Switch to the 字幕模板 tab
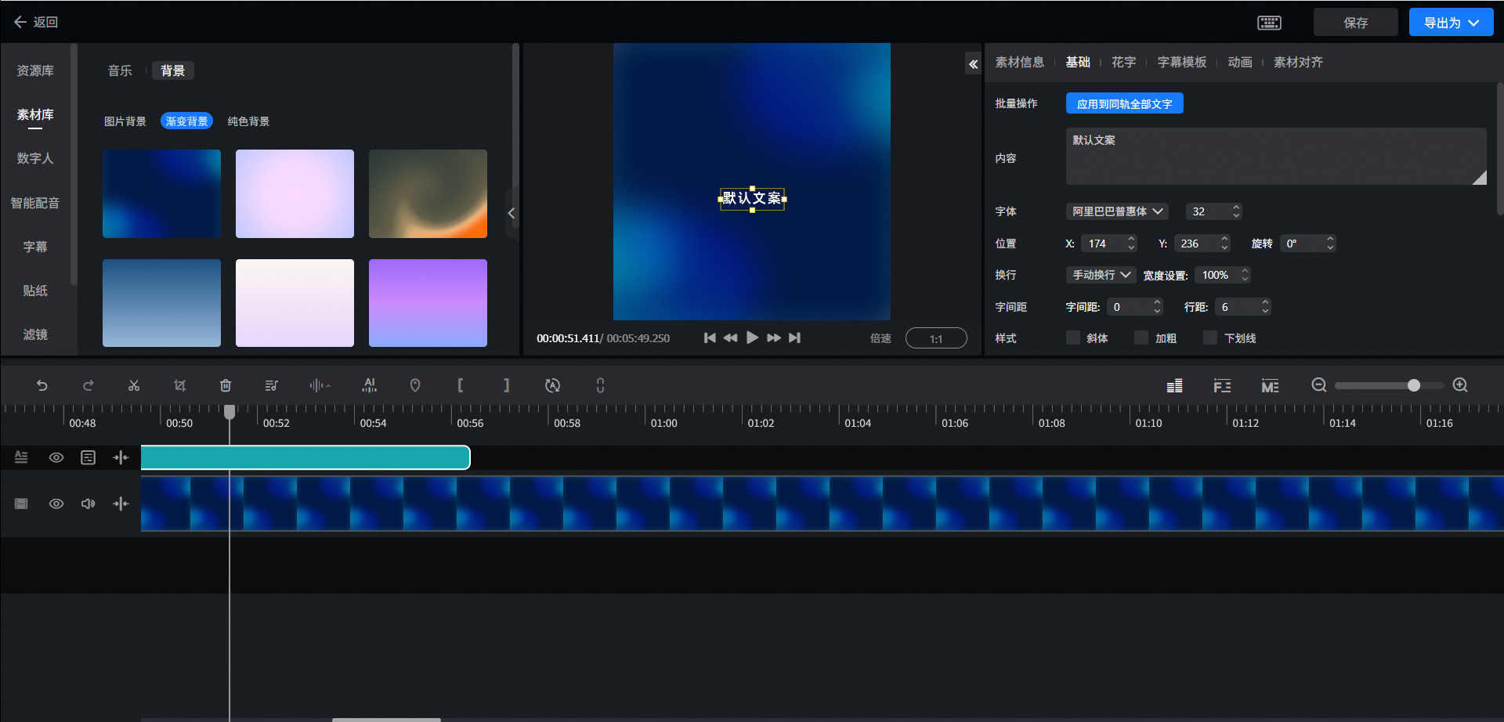Screen dimensions: 1504x722 click(1181, 62)
